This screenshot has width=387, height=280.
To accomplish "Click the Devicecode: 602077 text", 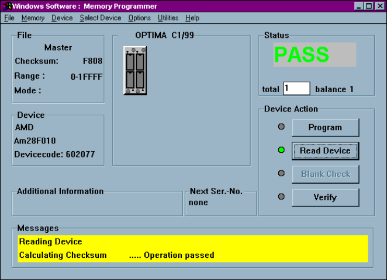I will (x=54, y=155).
